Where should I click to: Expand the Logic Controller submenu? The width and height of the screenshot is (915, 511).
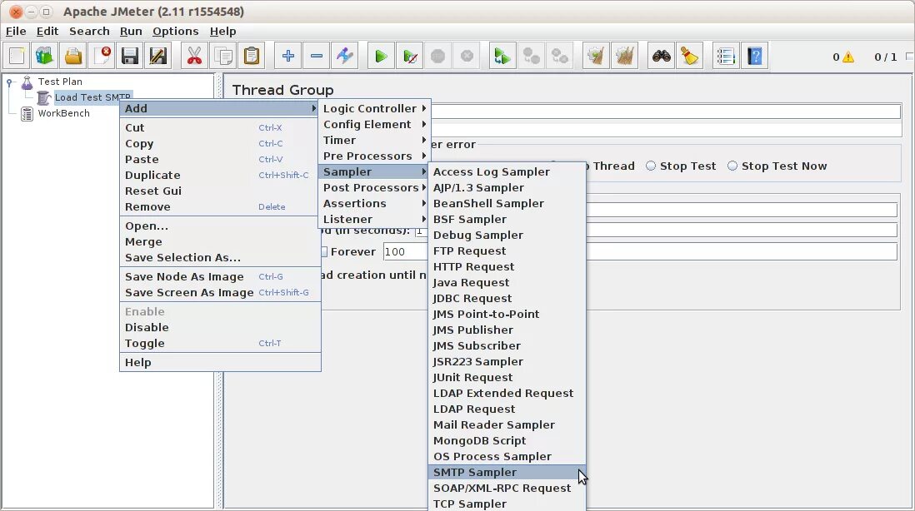(374, 108)
